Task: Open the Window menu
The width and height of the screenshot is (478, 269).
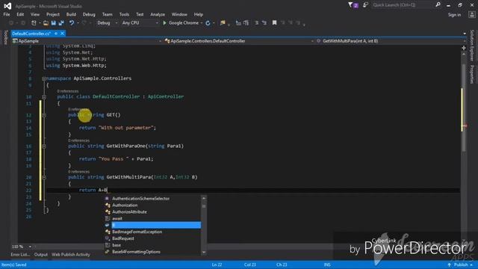Action: coord(179,14)
